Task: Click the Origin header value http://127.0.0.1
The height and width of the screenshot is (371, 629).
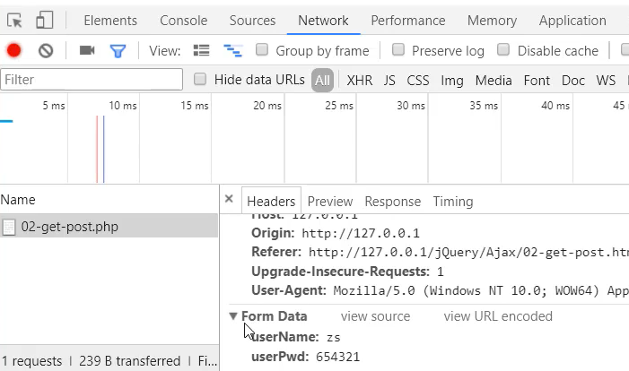Action: [x=361, y=233]
